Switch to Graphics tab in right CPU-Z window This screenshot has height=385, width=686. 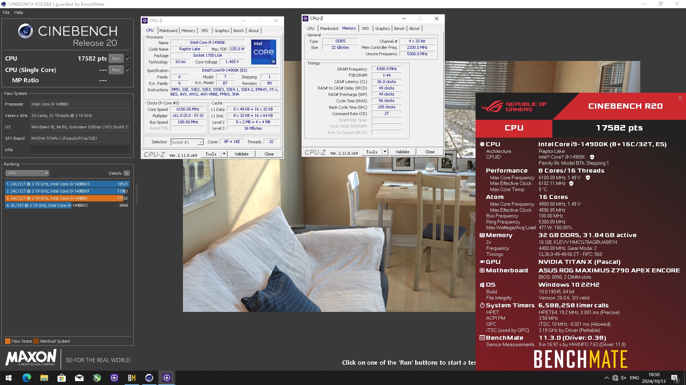click(383, 29)
